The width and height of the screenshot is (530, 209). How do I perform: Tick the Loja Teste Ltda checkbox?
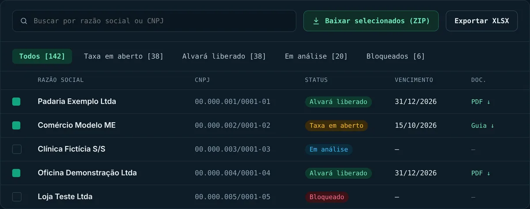(x=16, y=197)
